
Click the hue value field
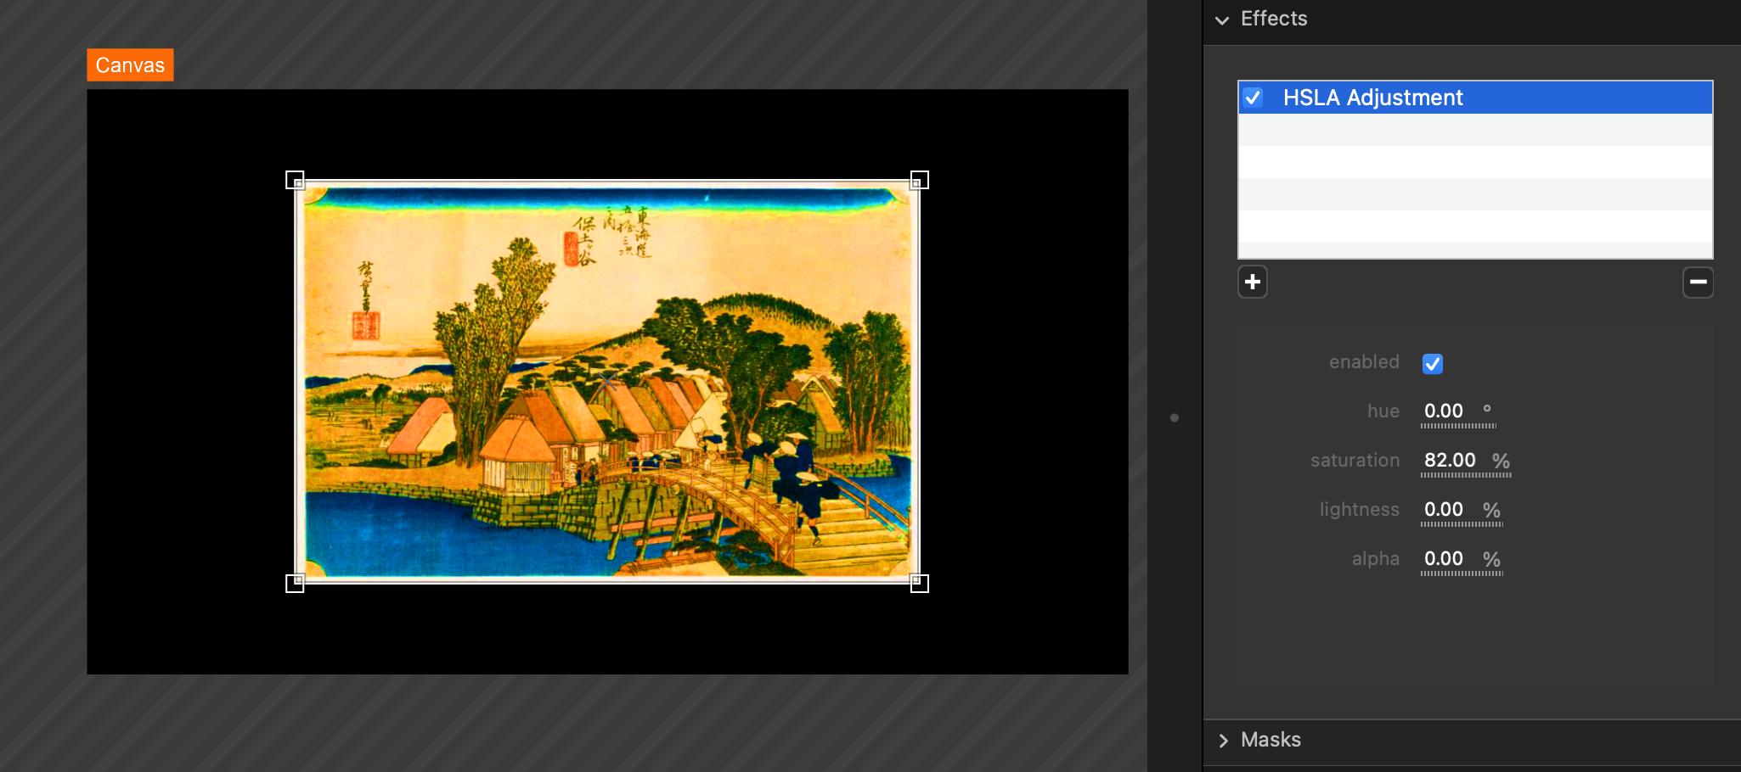pos(1443,411)
